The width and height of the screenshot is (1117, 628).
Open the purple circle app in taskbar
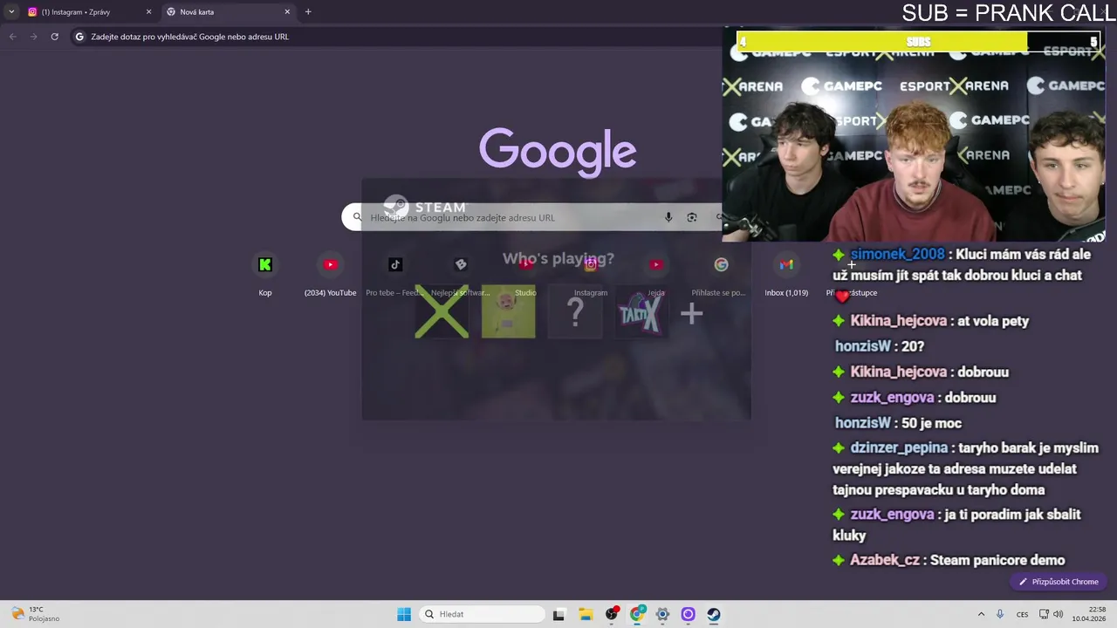point(688,614)
